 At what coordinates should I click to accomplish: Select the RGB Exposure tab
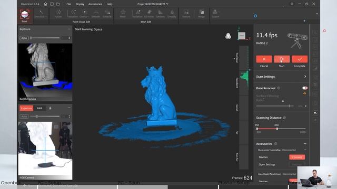[x=26, y=108]
